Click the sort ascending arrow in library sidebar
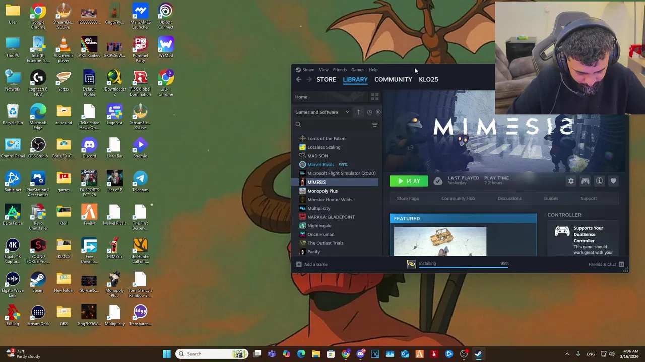 (x=358, y=112)
